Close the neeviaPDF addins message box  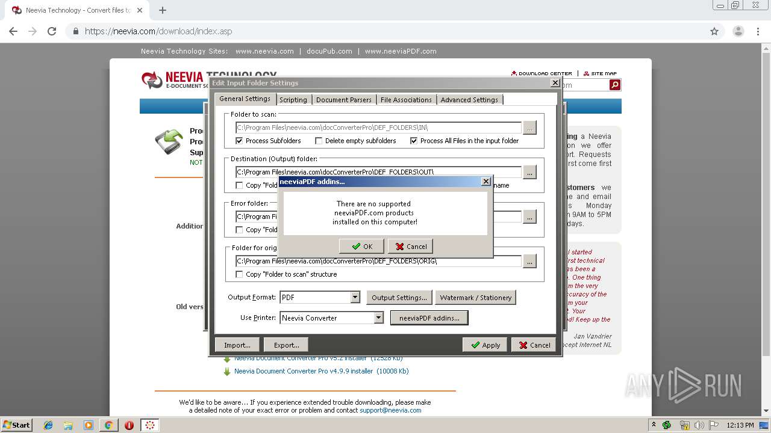point(486,181)
